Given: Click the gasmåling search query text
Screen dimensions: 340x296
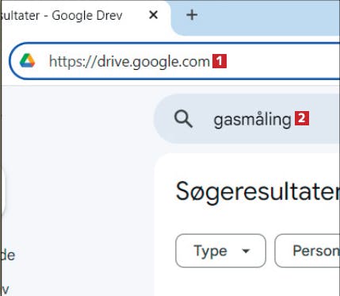Looking at the screenshot, I should (252, 120).
